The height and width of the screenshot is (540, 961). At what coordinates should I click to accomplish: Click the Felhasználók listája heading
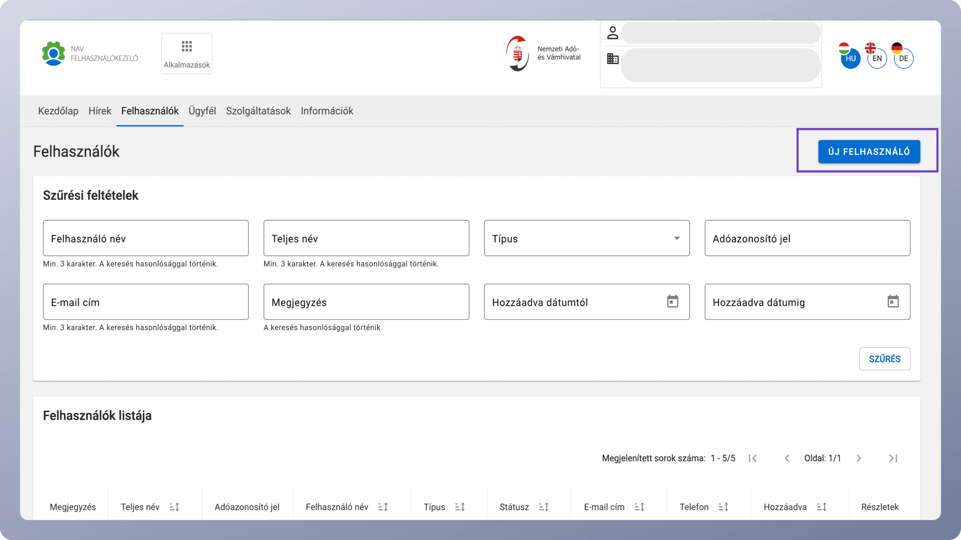point(97,416)
